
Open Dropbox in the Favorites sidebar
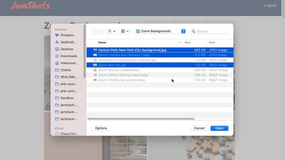pos(65,35)
